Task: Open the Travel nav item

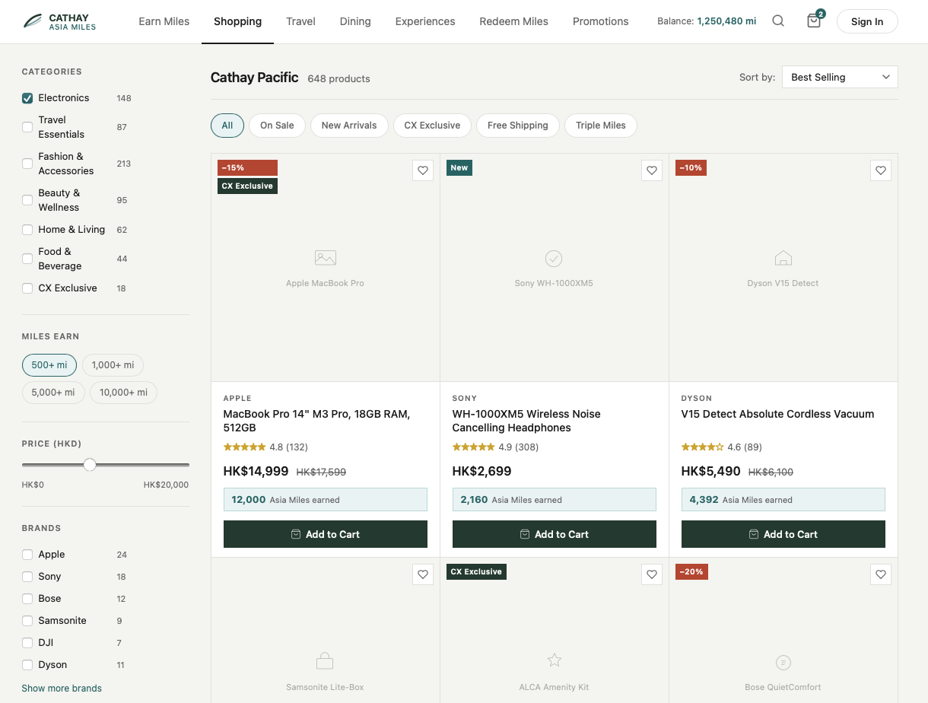Action: 300,21
